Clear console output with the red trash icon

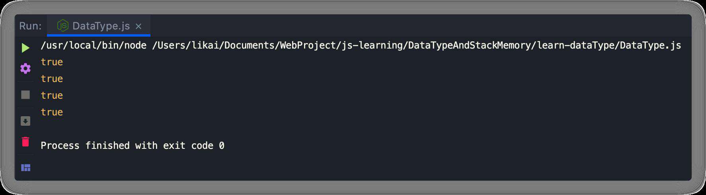pos(25,142)
